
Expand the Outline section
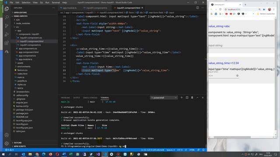[x=34, y=143]
